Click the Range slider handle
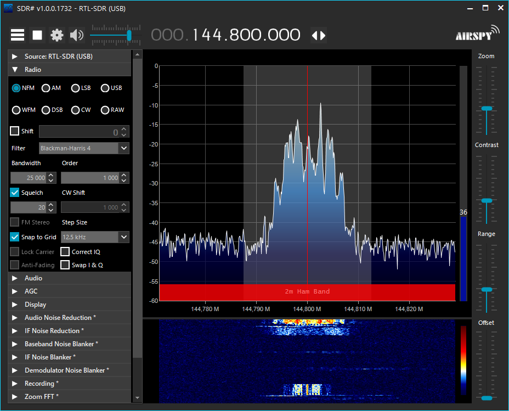509x411 pixels. coord(487,289)
